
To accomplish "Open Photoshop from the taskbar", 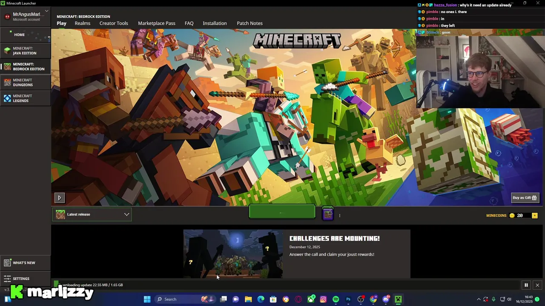I will pyautogui.click(x=348, y=299).
